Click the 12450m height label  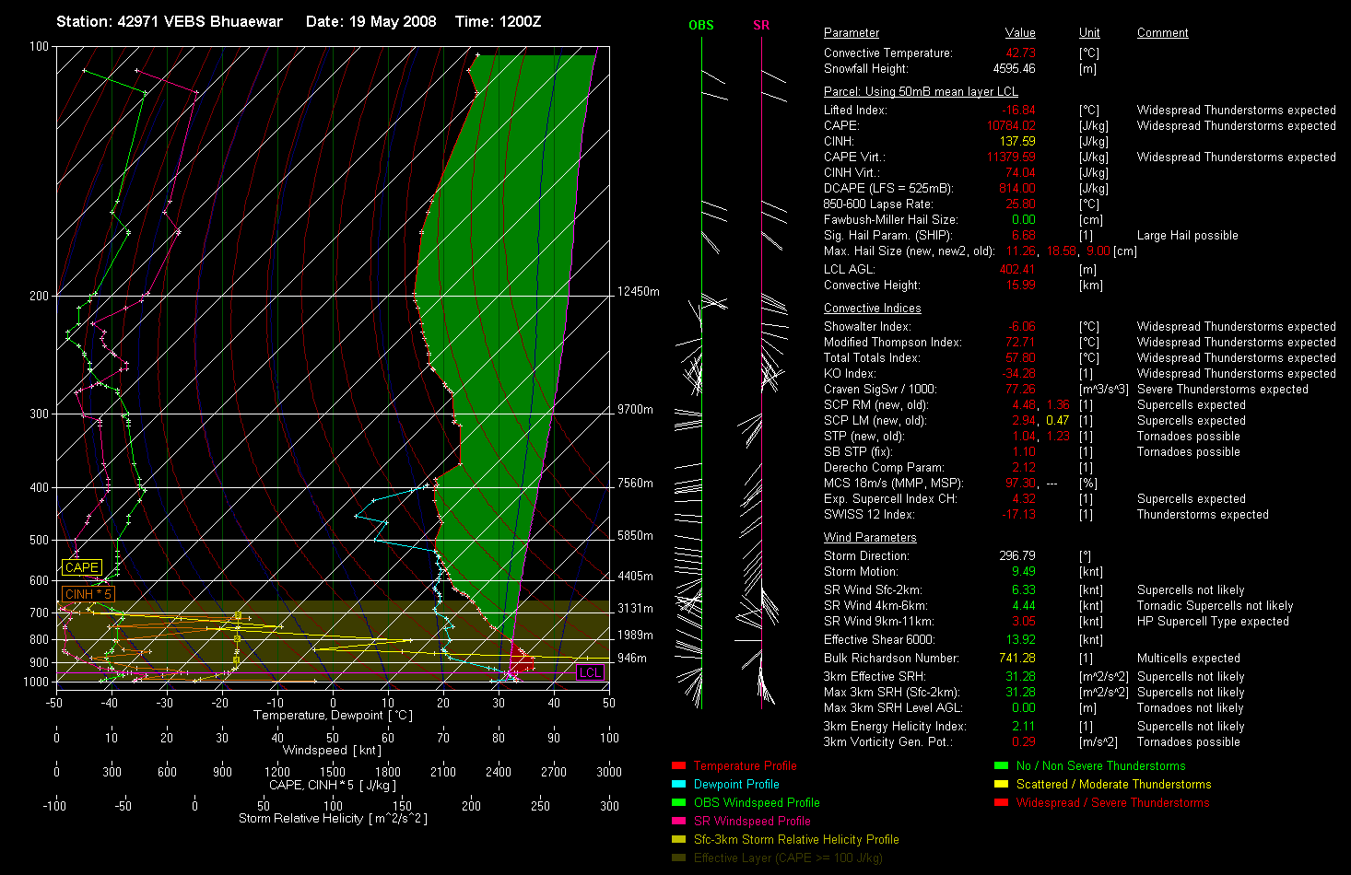click(x=639, y=291)
